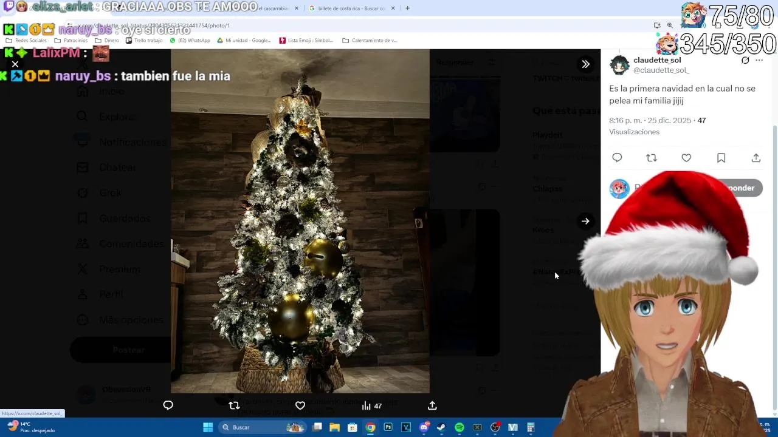Click the Visualizaciones label

click(634, 132)
